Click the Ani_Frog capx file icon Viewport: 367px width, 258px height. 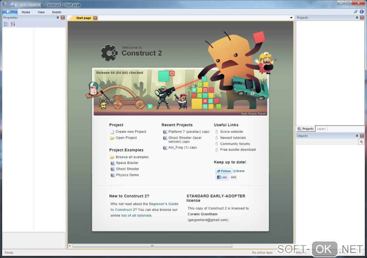165,148
